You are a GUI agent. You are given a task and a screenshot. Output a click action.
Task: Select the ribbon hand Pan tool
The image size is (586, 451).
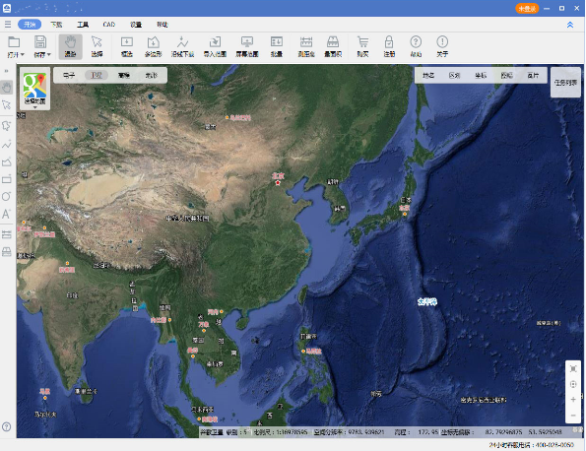coord(70,46)
